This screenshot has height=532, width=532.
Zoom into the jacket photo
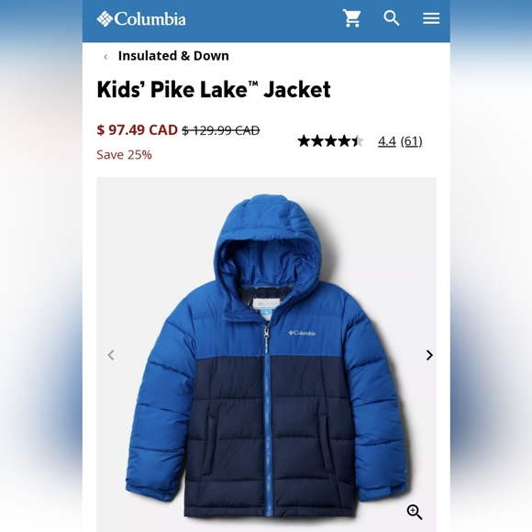click(x=415, y=512)
